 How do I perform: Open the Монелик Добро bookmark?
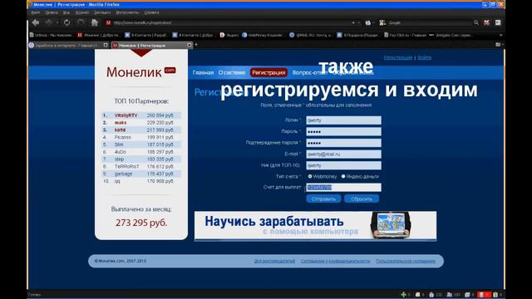(x=99, y=35)
